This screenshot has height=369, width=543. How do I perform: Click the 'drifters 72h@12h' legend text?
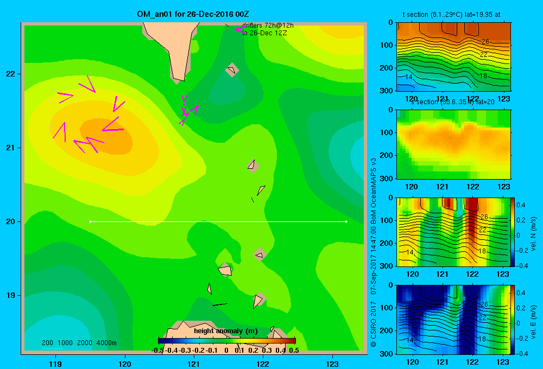pos(268,26)
